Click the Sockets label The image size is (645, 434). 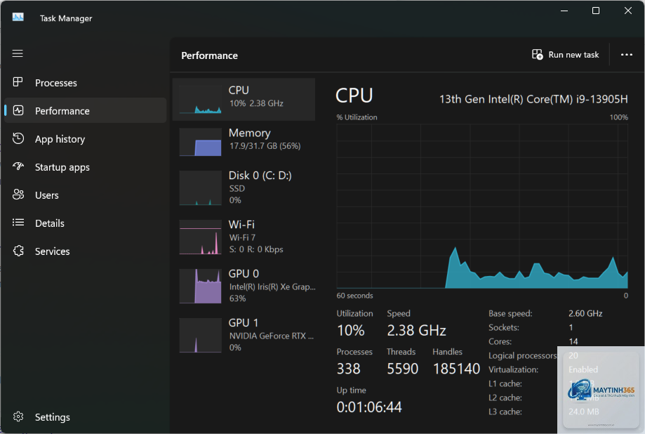click(x=503, y=328)
